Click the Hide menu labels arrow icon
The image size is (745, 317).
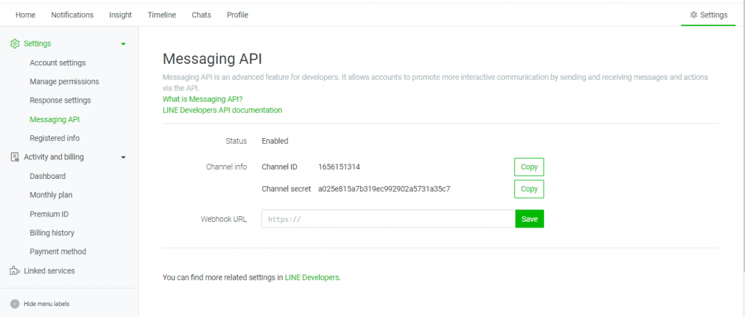(x=15, y=304)
